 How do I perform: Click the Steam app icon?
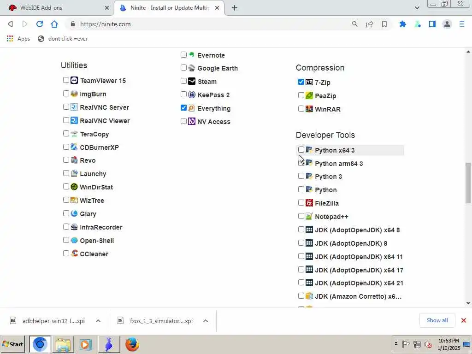pyautogui.click(x=192, y=81)
